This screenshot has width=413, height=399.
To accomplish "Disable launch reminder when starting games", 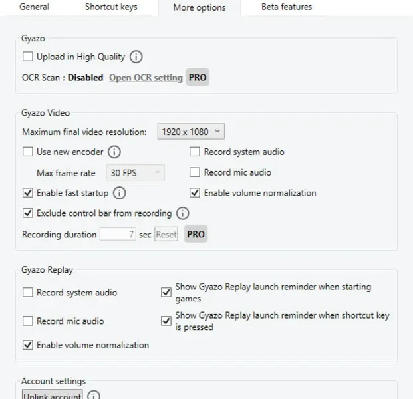I will pos(166,292).
